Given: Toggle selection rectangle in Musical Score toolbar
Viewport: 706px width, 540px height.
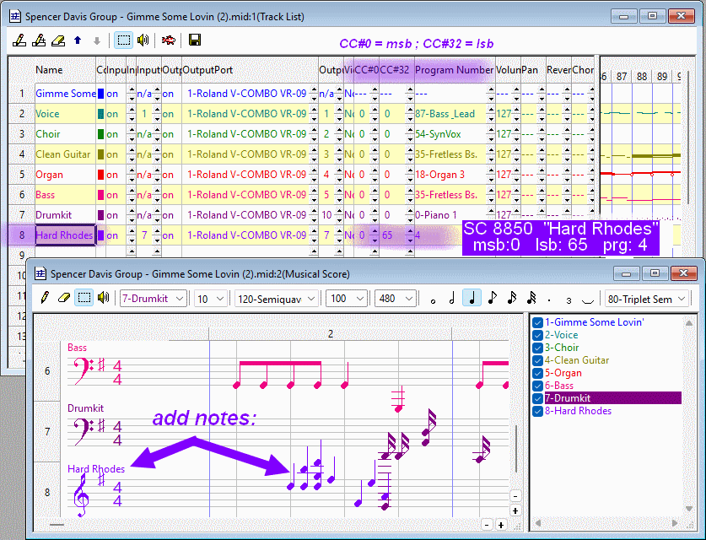Looking at the screenshot, I should [x=84, y=298].
